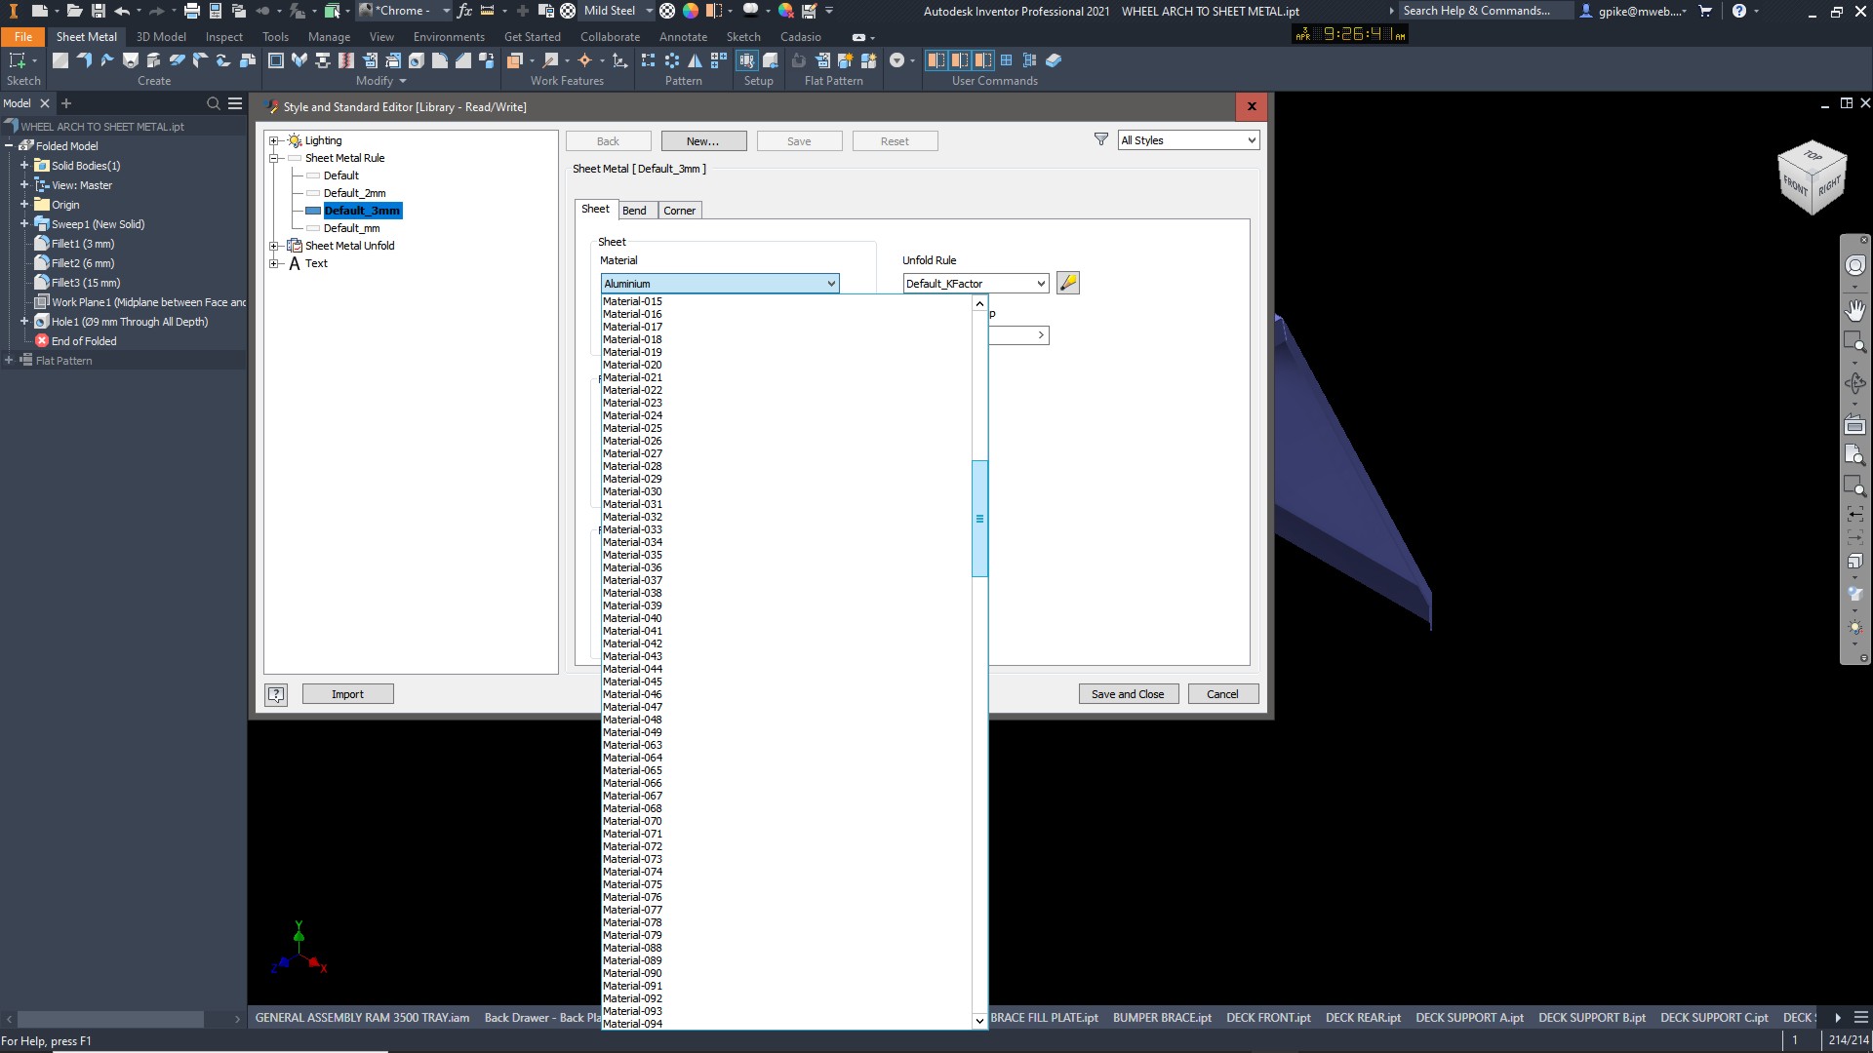Select Default_2mm sheet metal rule
The width and height of the screenshot is (1873, 1053).
[354, 193]
